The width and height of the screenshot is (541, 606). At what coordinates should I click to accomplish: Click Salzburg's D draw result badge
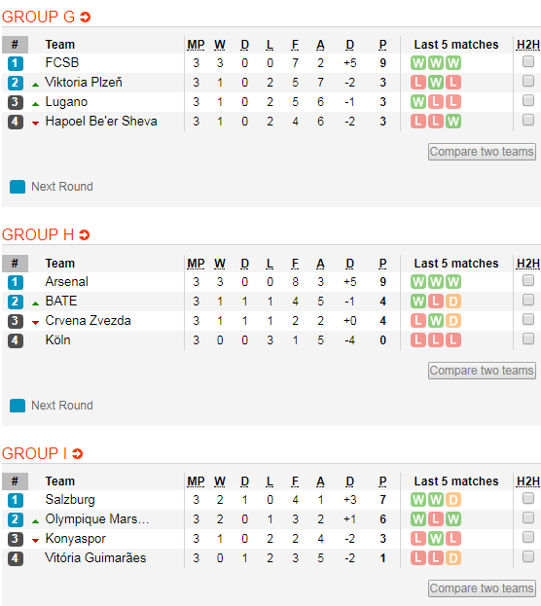pos(453,500)
